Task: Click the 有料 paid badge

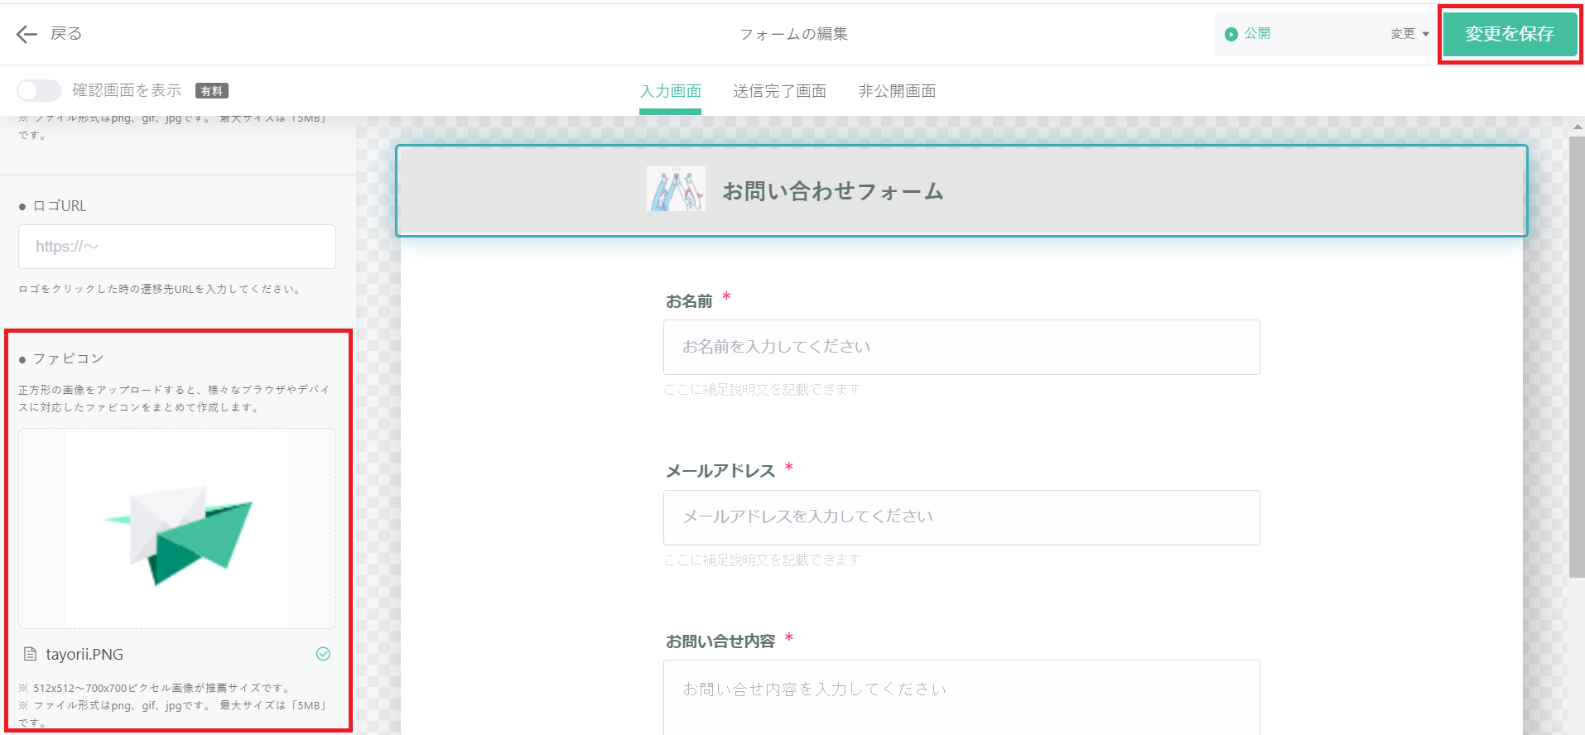Action: click(x=212, y=91)
